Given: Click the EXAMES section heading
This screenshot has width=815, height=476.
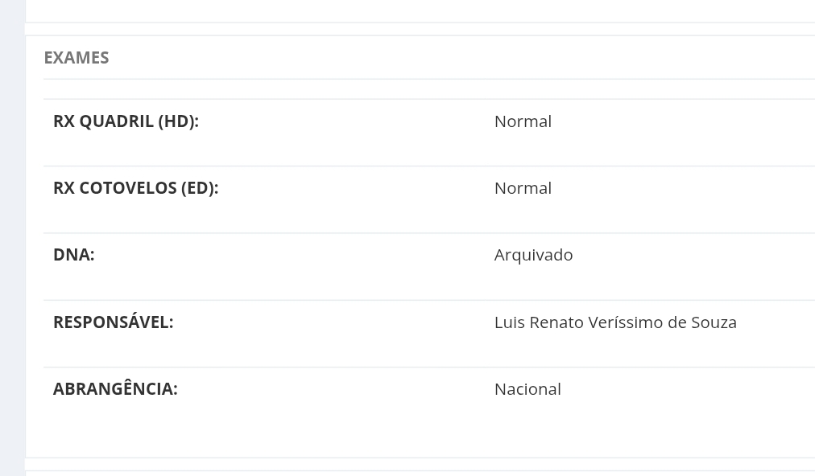Looking at the screenshot, I should tap(76, 58).
